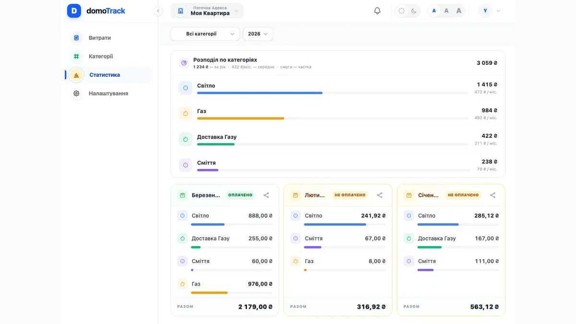Click the Газ flame icon in the category breakdown
The height and width of the screenshot is (324, 576).
185,114
